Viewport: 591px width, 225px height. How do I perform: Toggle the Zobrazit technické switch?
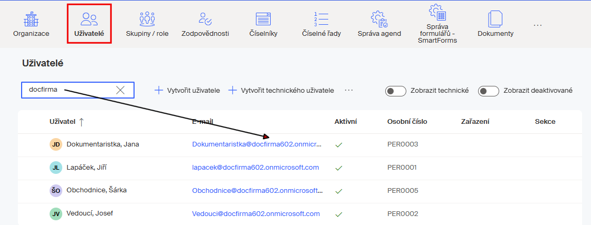(395, 91)
